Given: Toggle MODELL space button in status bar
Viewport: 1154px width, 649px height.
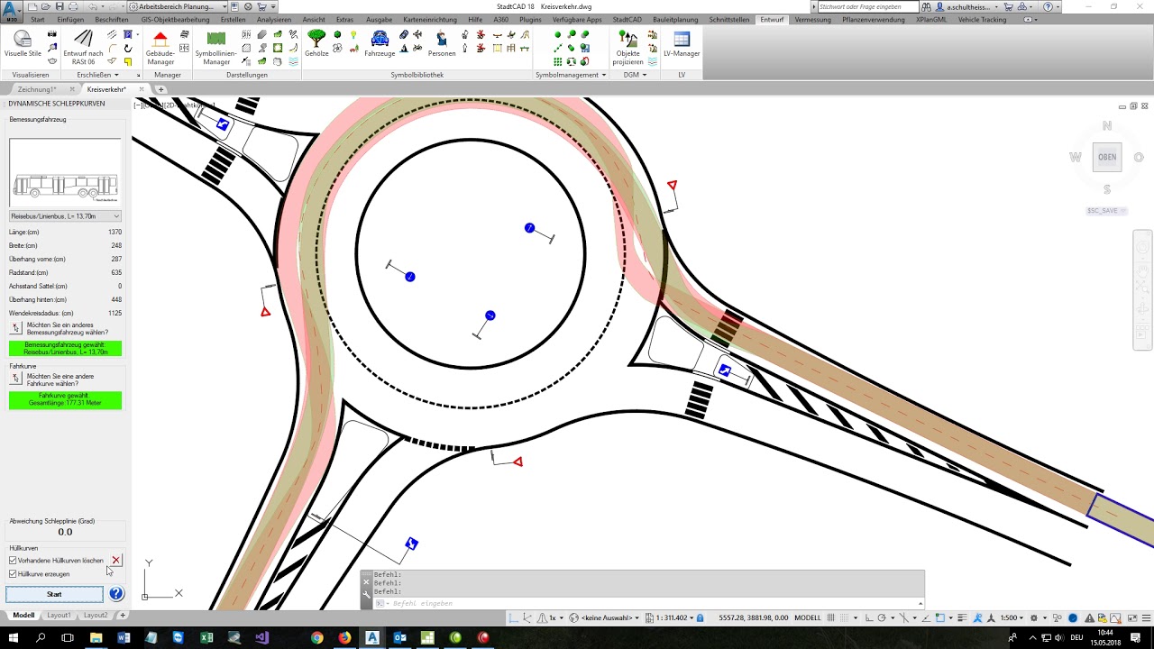Looking at the screenshot, I should 807,617.
